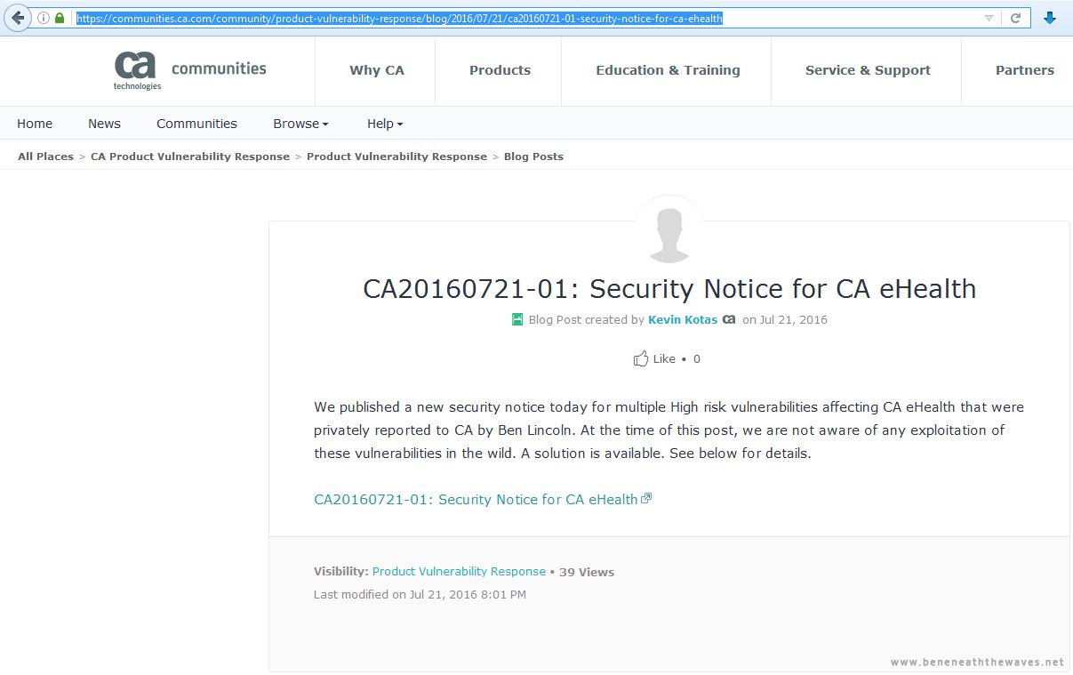The image size is (1073, 675).
Task: Click the browser back arrow button
Action: (18, 18)
